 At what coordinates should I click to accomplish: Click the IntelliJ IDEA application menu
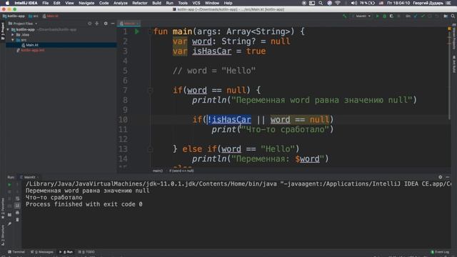[x=26, y=3]
